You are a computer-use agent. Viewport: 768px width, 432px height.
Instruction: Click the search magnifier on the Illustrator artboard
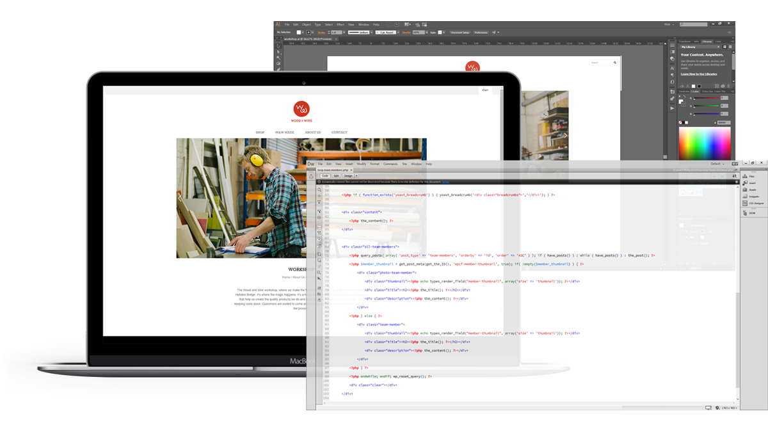pyautogui.click(x=615, y=63)
